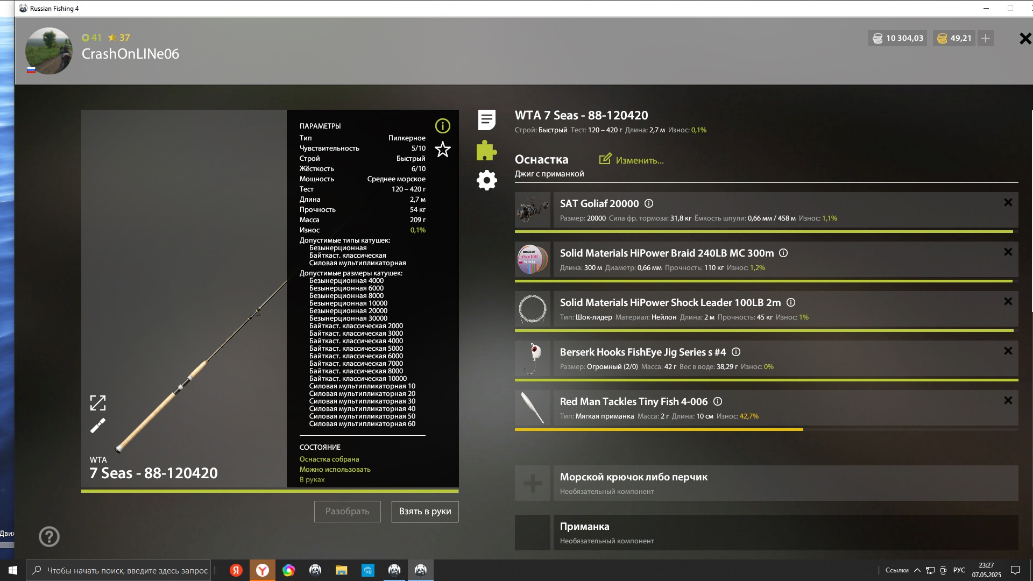Select the soft lure thumbnail
Image resolution: width=1033 pixels, height=581 pixels.
point(533,408)
